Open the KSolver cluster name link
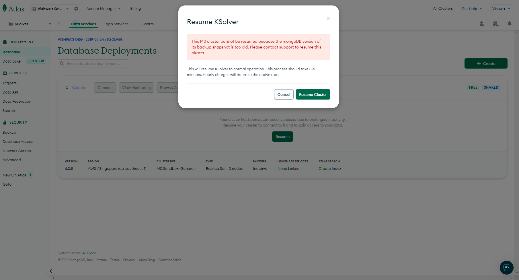Screen dimensions: 519x280 click(x=79, y=87)
